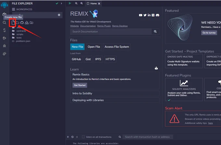This screenshot has width=221, height=145.
Task: Load from IPFS button
Action: click(x=98, y=59)
